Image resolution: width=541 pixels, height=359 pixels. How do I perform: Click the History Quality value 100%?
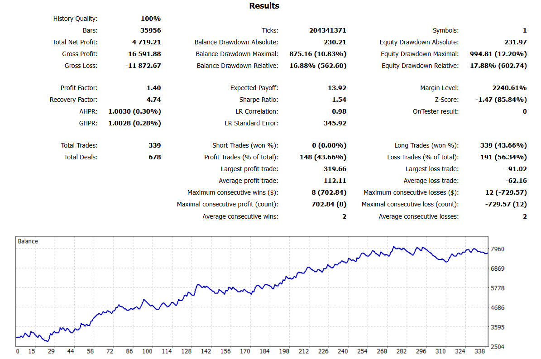click(151, 19)
